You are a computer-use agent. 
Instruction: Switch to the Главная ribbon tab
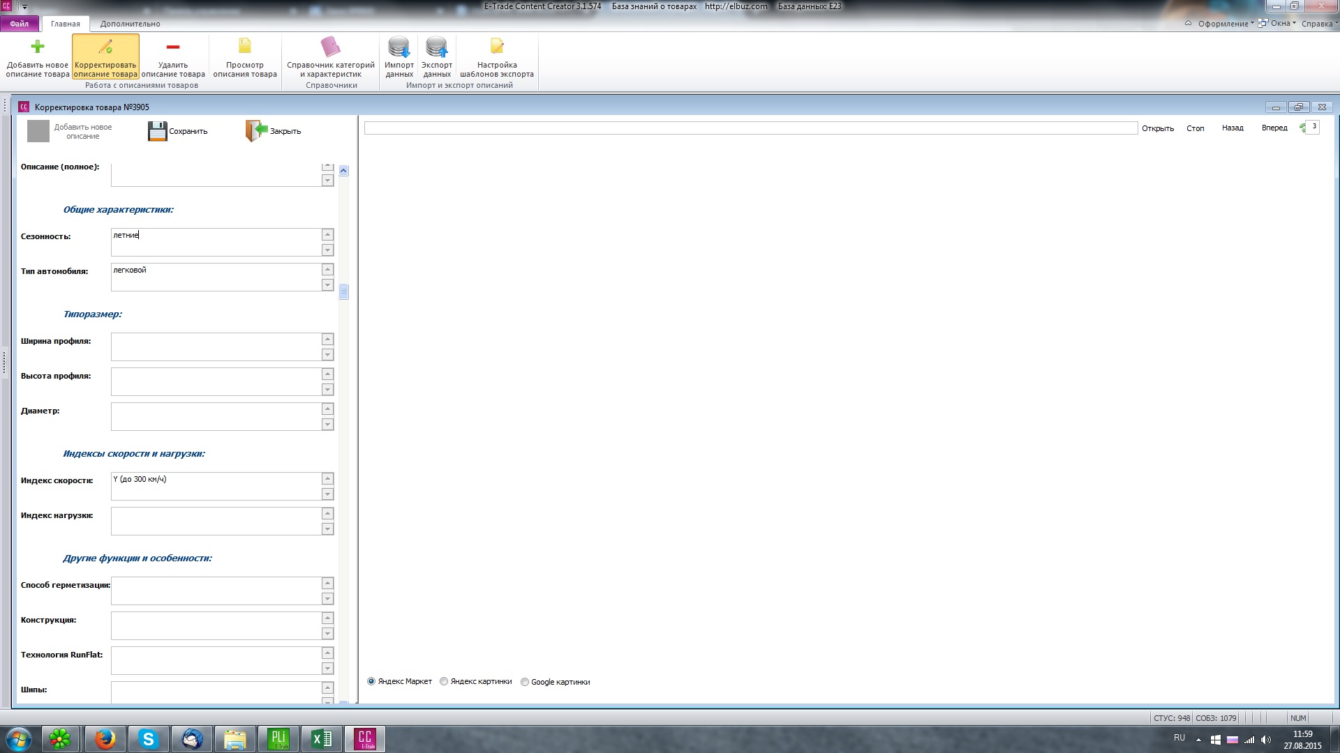coord(66,24)
